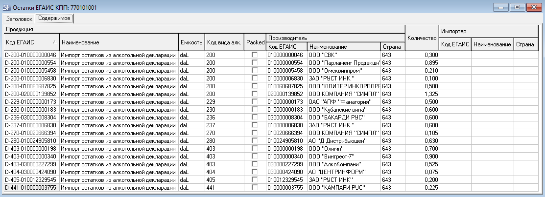Sort by the Код ЕГАИС product column header
The width and height of the screenshot is (545, 197).
coord(31,42)
